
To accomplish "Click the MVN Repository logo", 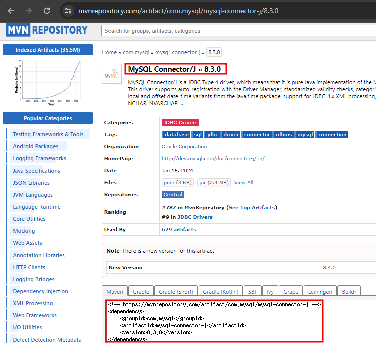I will [47, 30].
